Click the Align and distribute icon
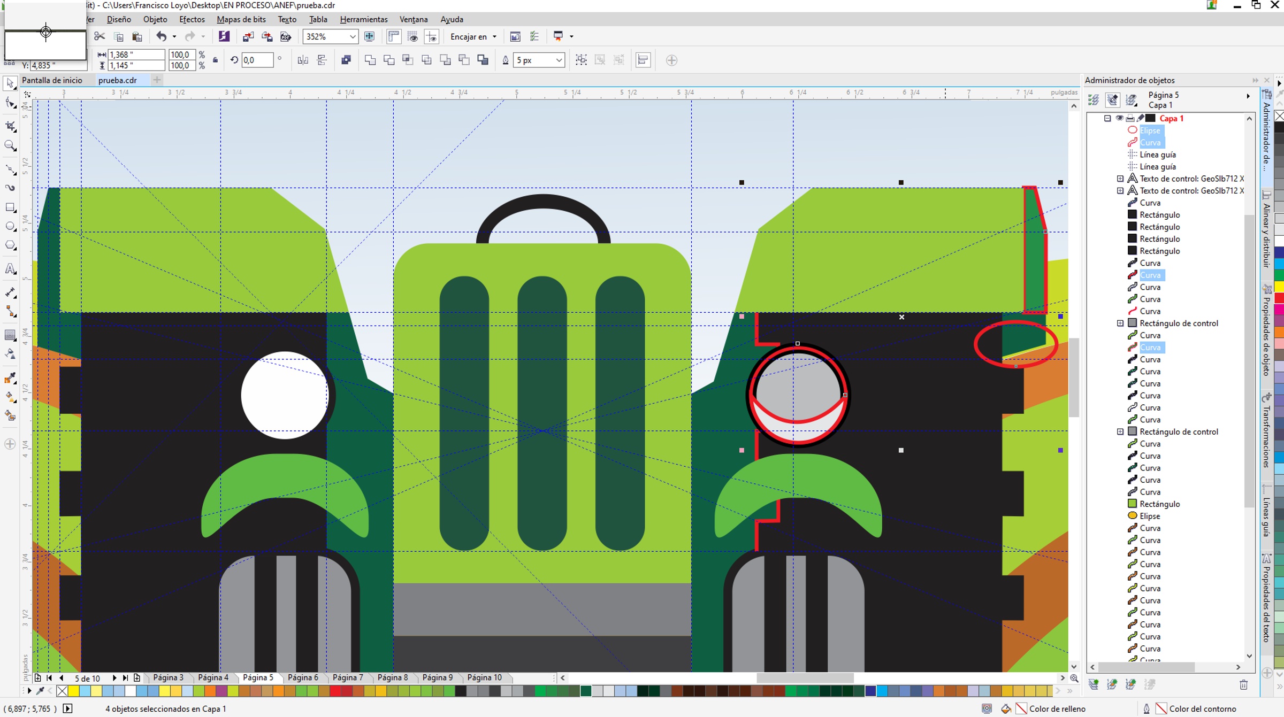 point(643,60)
